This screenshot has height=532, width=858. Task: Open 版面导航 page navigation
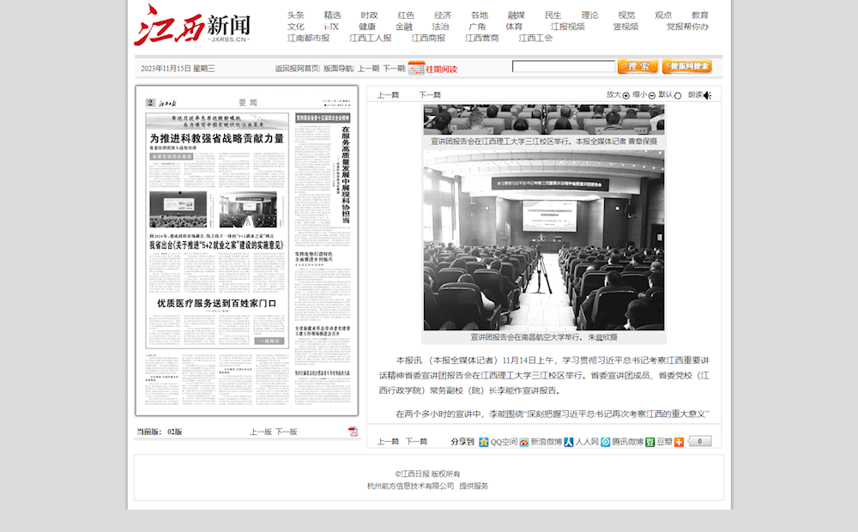[338, 69]
